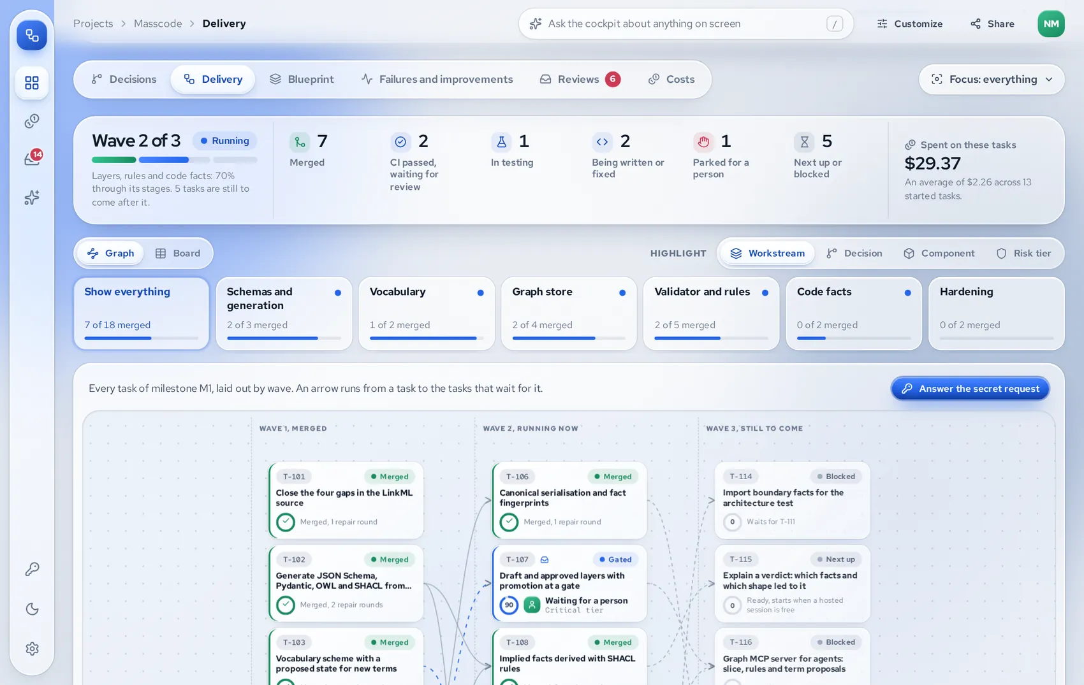Image resolution: width=1084 pixels, height=685 pixels.
Task: Click the Blocked status on T-114
Action: tap(836, 477)
